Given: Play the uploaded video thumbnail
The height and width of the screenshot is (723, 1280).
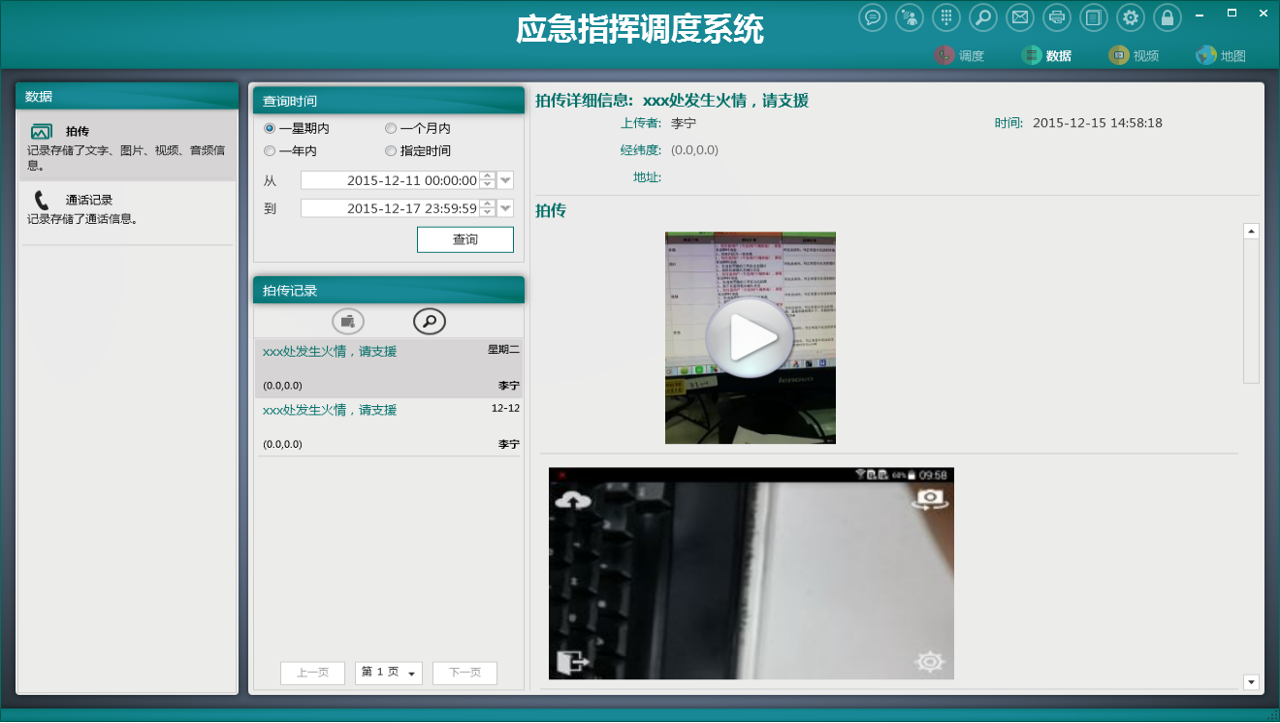Looking at the screenshot, I should 750,337.
